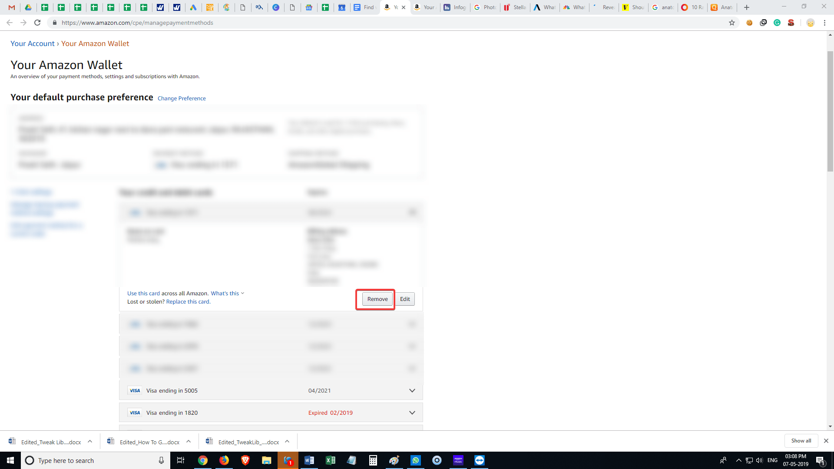Open the 'Stella' browser tab
Image resolution: width=834 pixels, height=469 pixels.
click(515, 7)
